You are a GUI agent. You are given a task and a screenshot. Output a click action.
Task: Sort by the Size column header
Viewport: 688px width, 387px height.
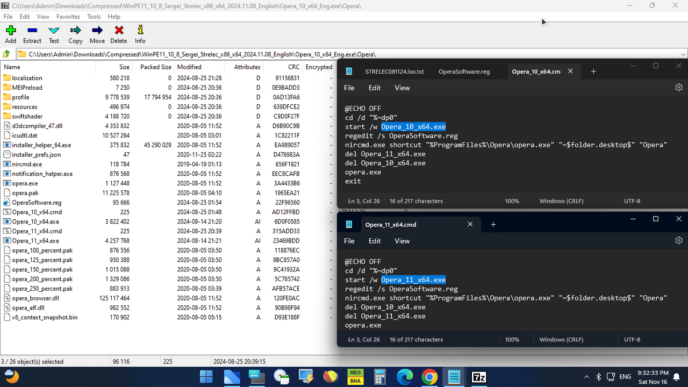[113, 67]
